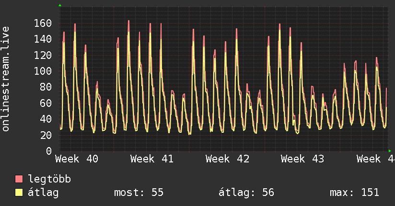This screenshot has height=206, width=395.
Task: Click the 20 y-axis label
Action: tap(46, 135)
